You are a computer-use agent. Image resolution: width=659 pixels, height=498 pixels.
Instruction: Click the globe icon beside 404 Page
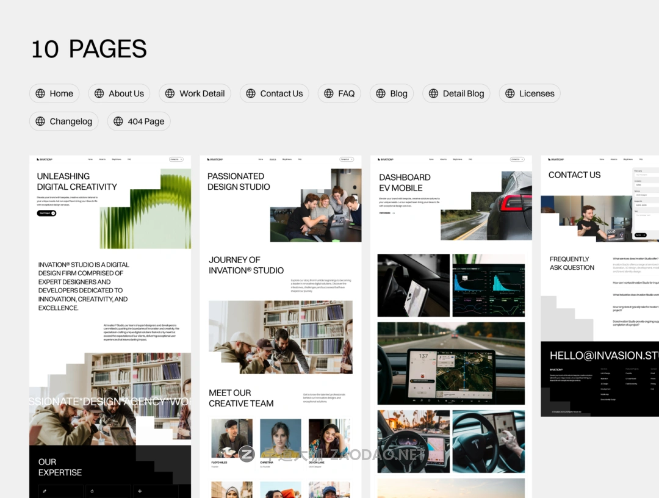pos(118,121)
